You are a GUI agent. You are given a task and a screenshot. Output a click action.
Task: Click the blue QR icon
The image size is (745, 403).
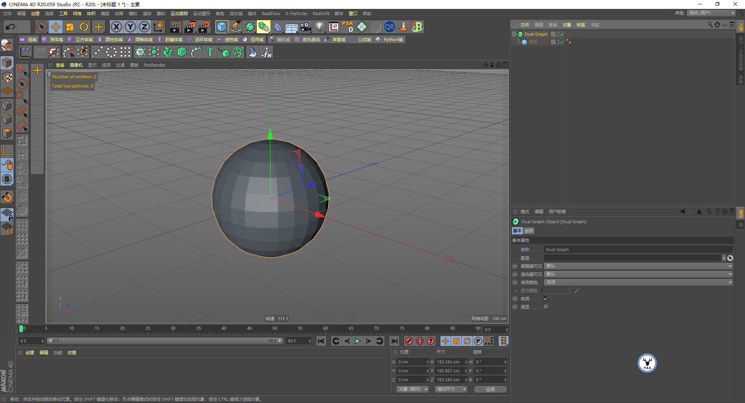(x=389, y=27)
